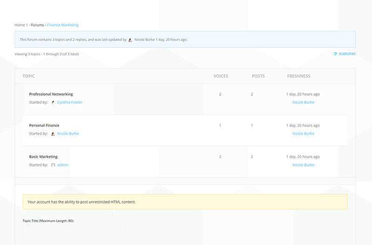Viewport: 372px width, 245px height.
Task: Click Nicole Burke in Personal Finance freshness column
Action: 303,133
